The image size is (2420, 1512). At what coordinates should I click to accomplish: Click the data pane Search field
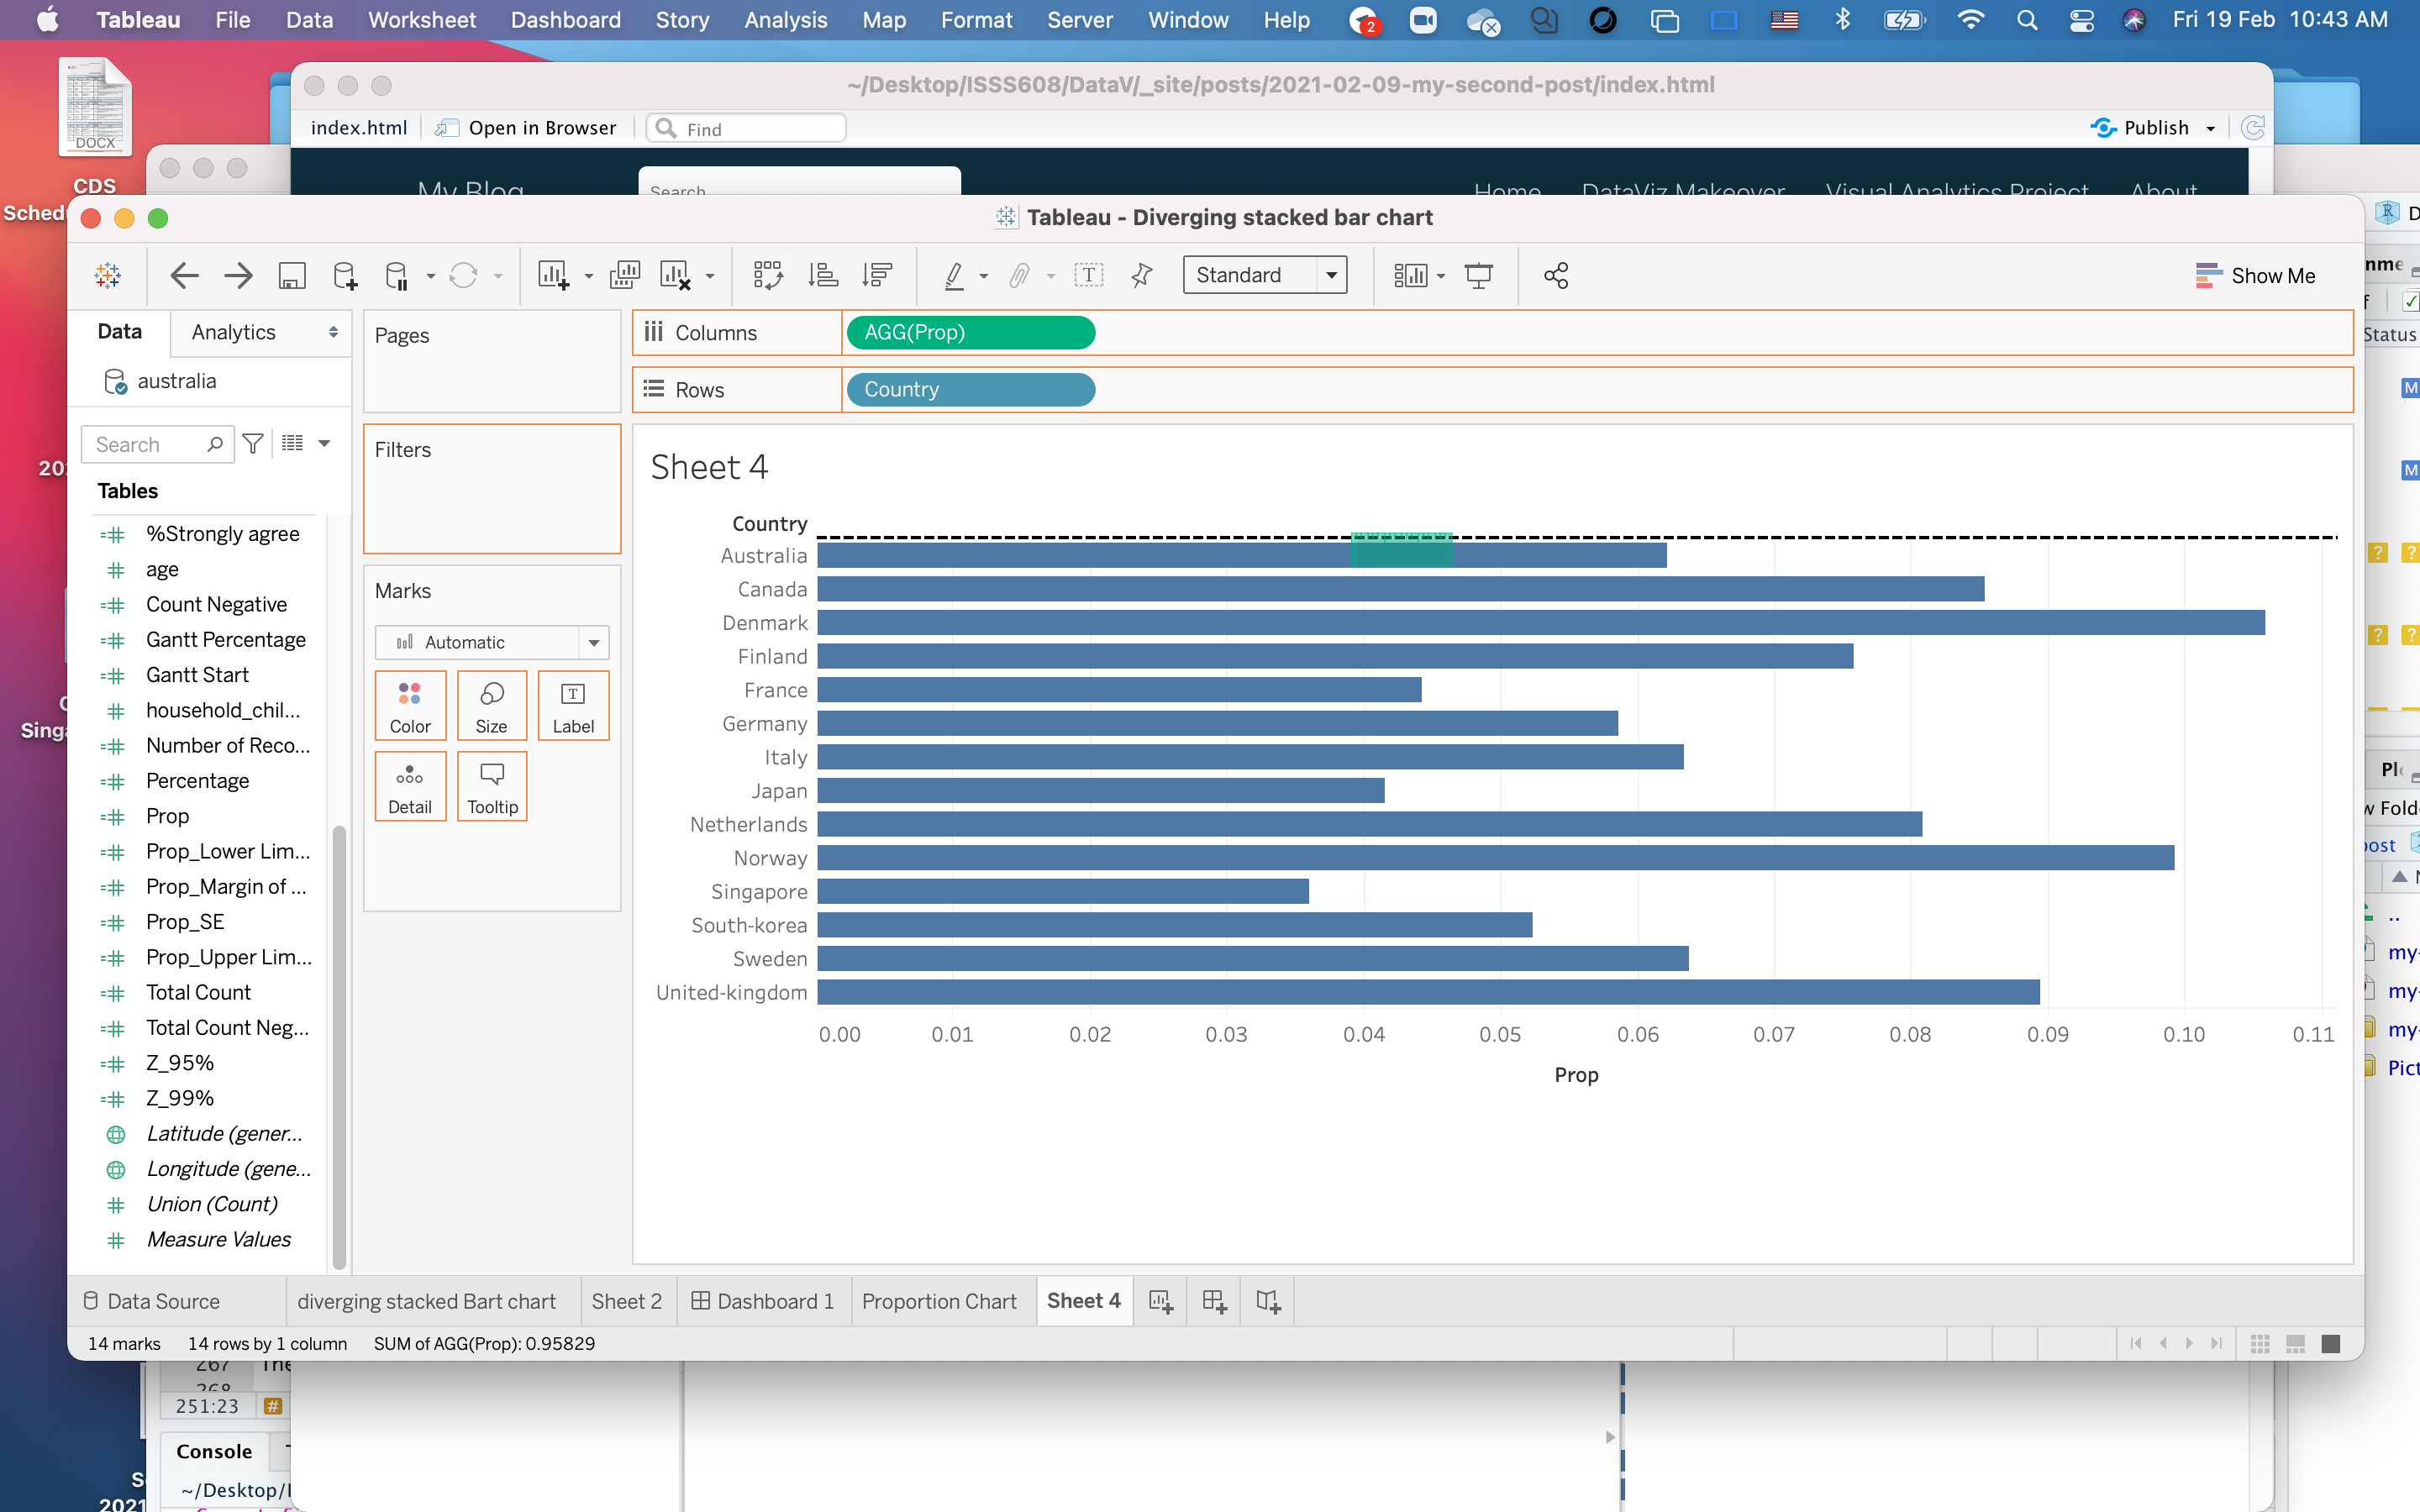[150, 444]
